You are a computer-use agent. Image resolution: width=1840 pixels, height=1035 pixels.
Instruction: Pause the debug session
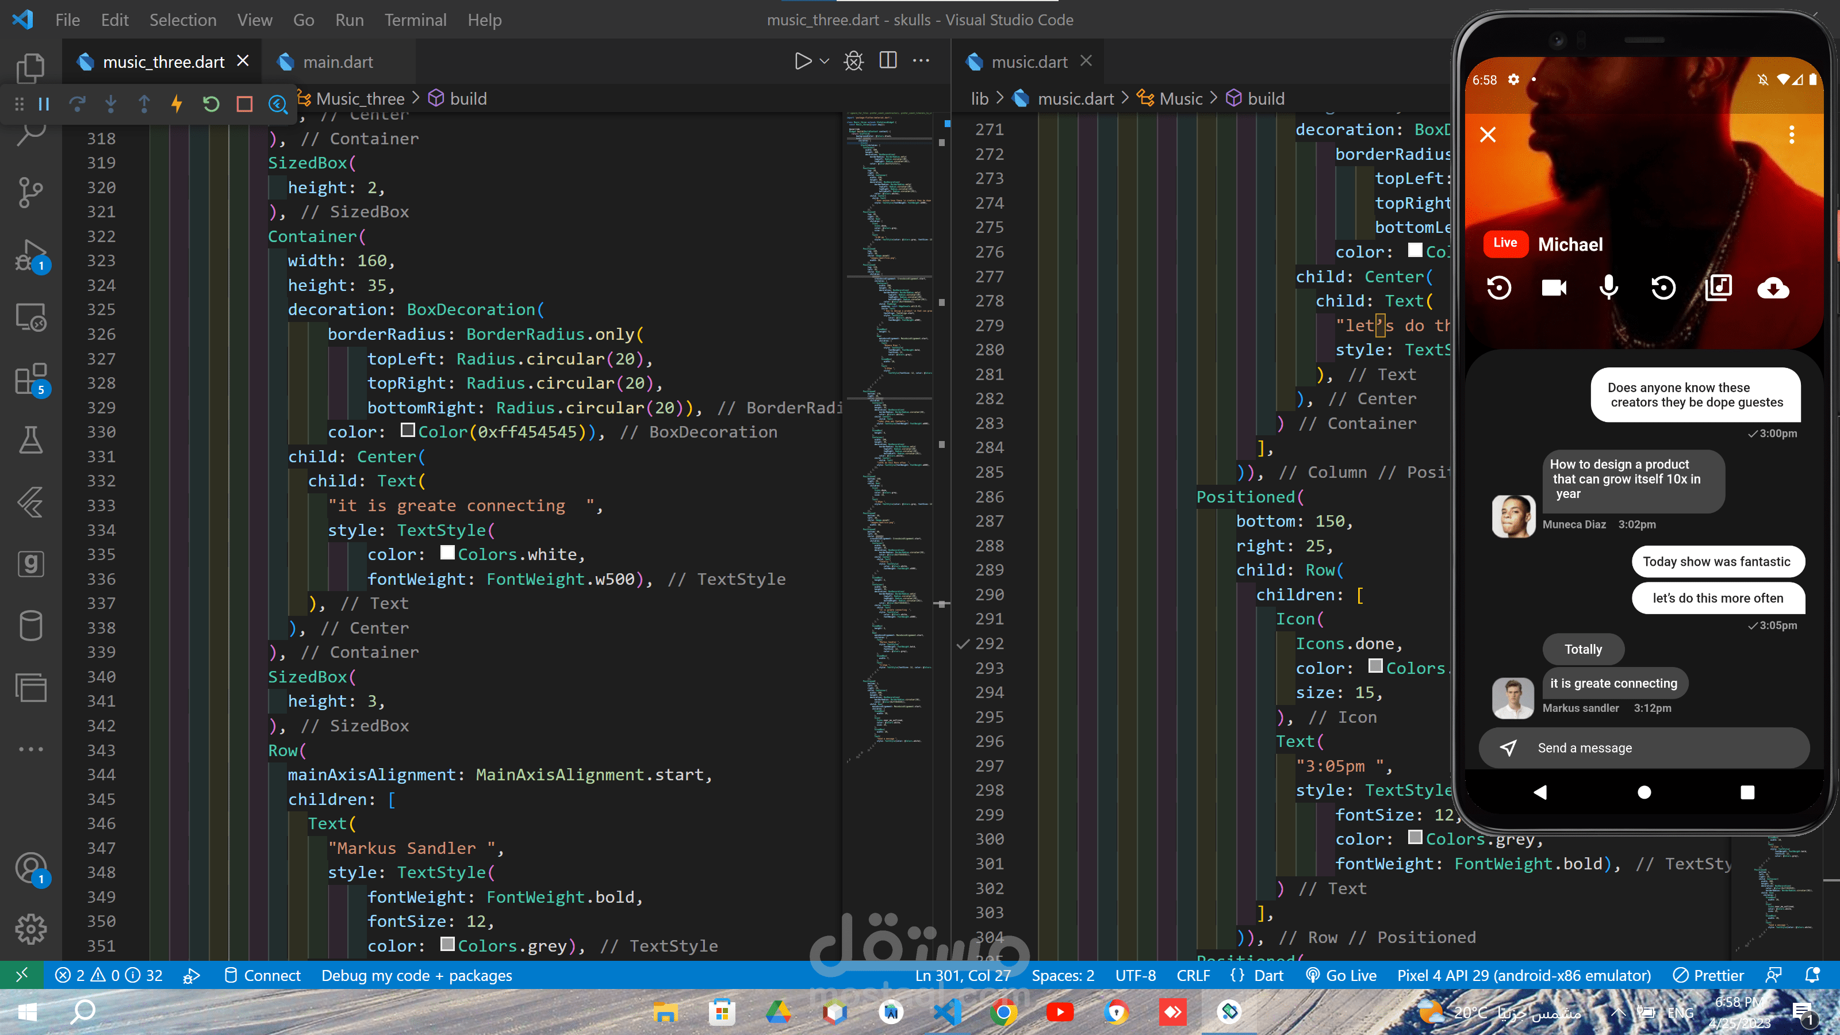(x=44, y=104)
